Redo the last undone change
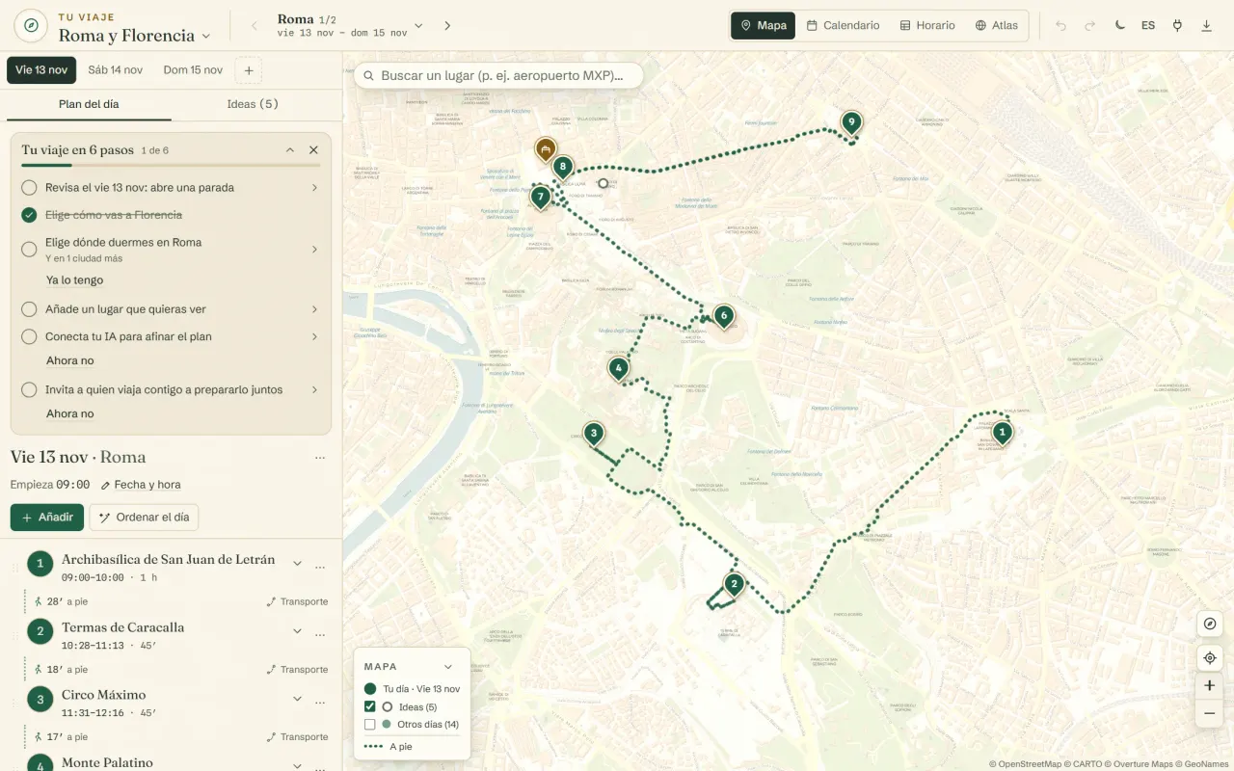This screenshot has height=771, width=1234. pos(1090,26)
